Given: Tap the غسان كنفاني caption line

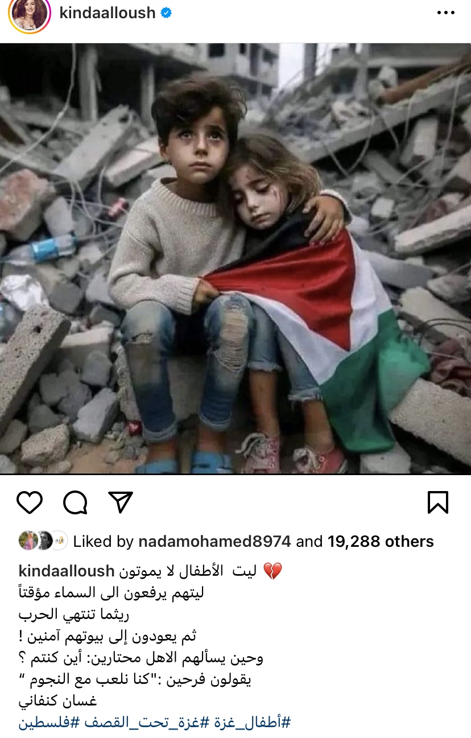Looking at the screenshot, I should click(x=51, y=702).
